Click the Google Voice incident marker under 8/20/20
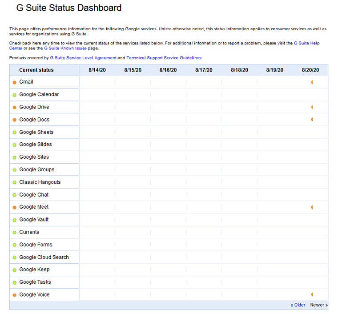This screenshot has width=338, height=314. point(312,294)
